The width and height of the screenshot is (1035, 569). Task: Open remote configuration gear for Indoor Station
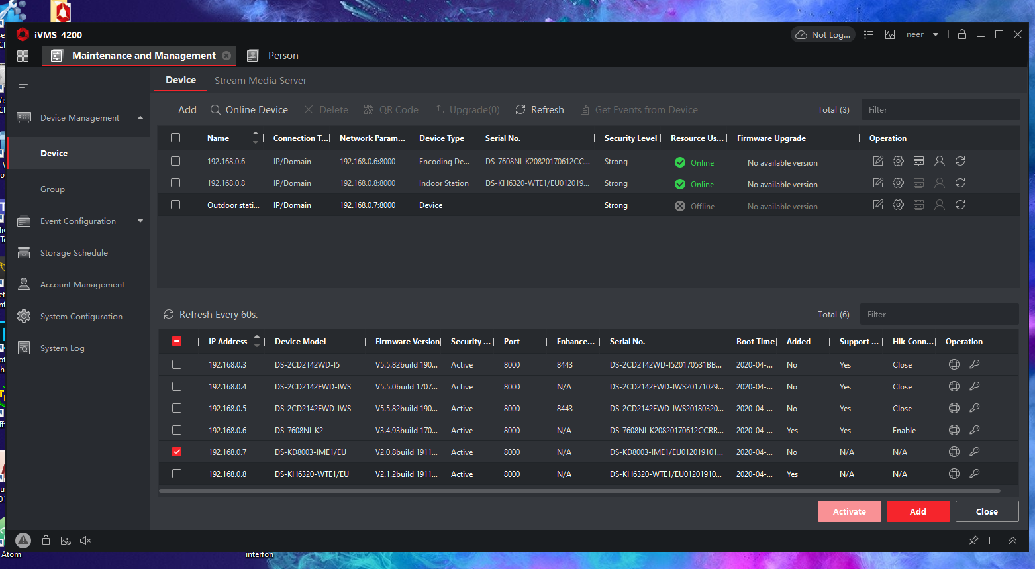point(898,183)
